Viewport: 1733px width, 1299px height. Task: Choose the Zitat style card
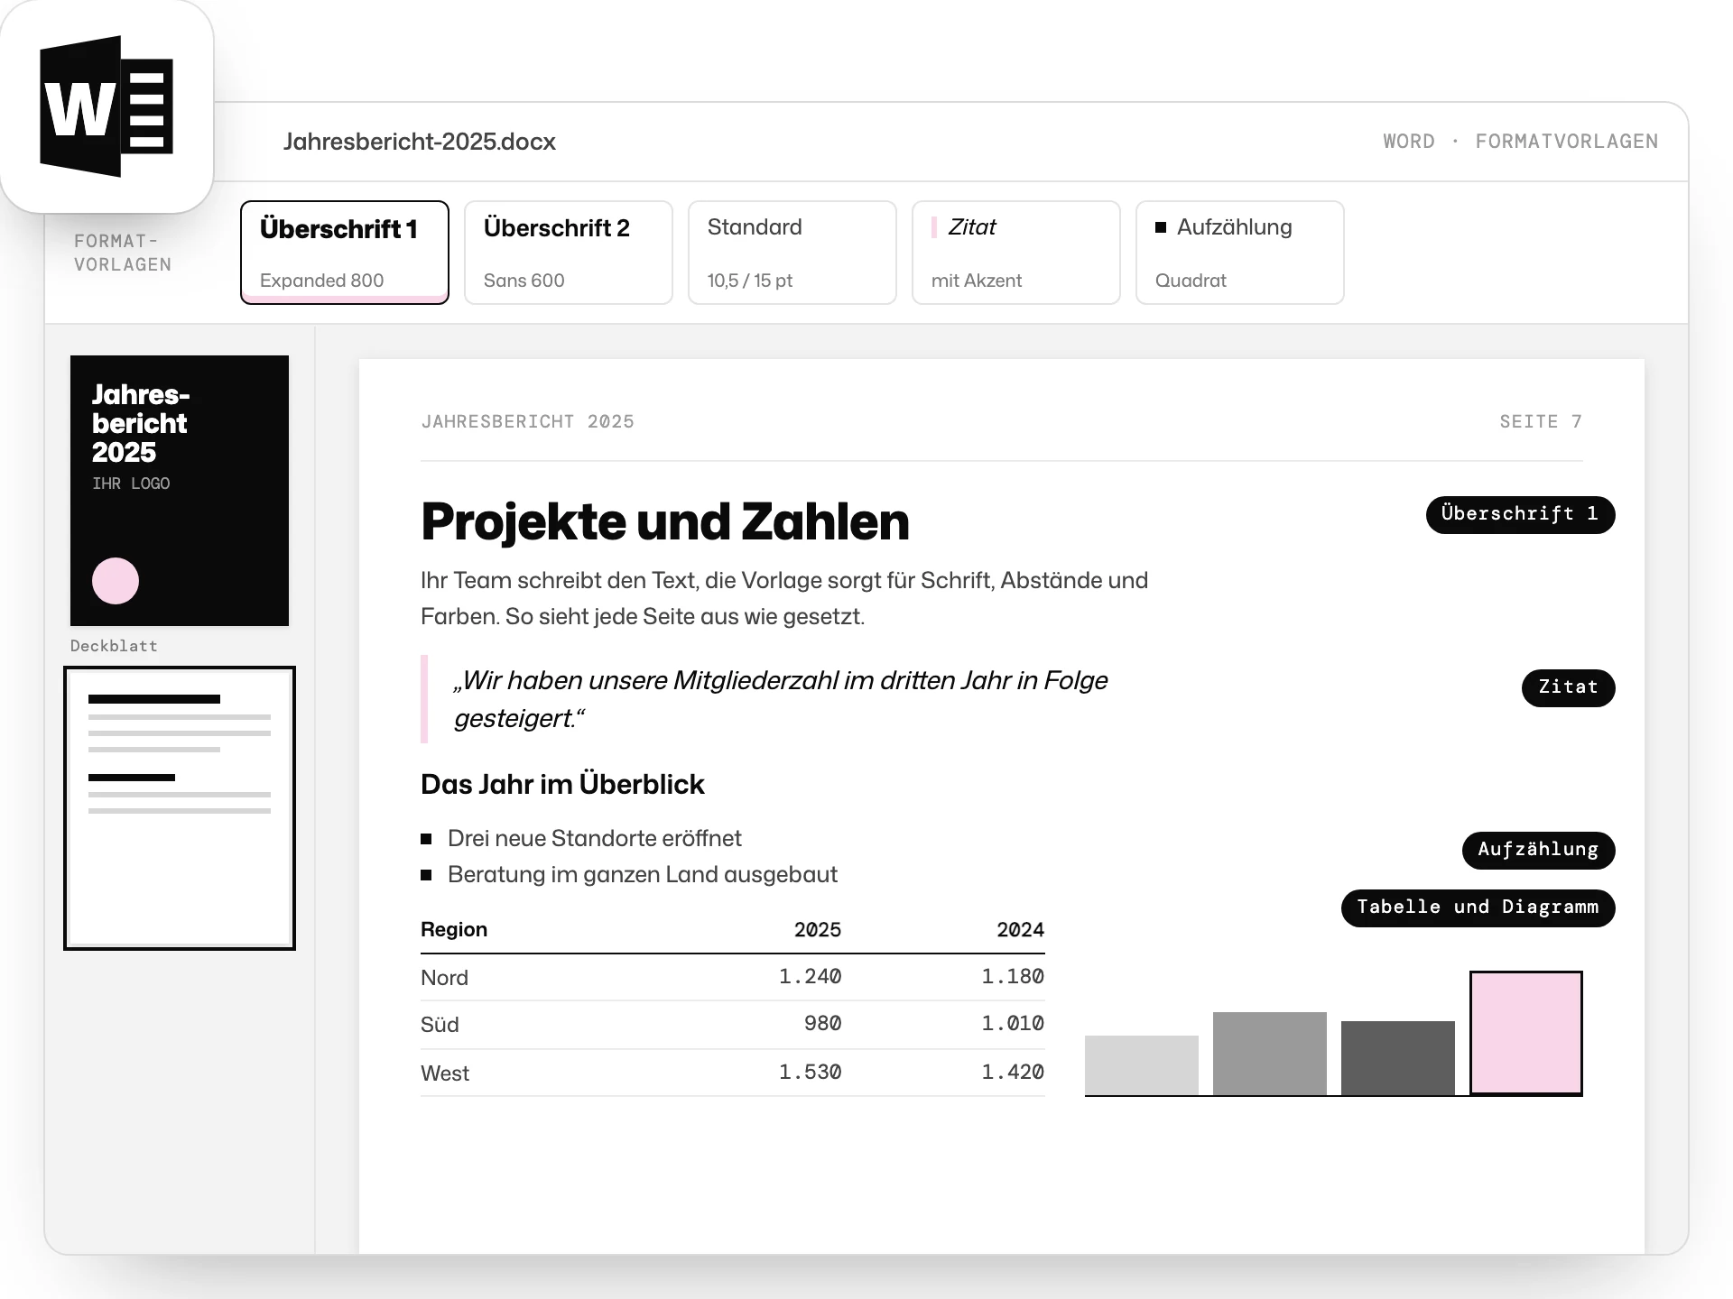tap(1016, 253)
